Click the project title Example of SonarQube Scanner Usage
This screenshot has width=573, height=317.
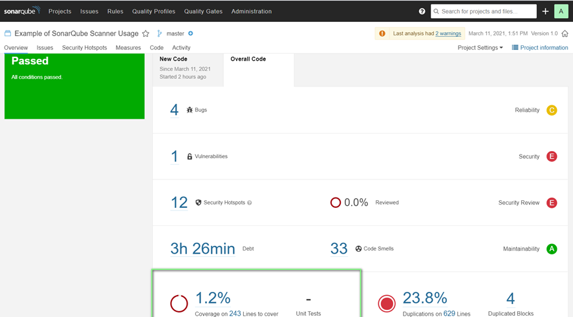point(76,34)
